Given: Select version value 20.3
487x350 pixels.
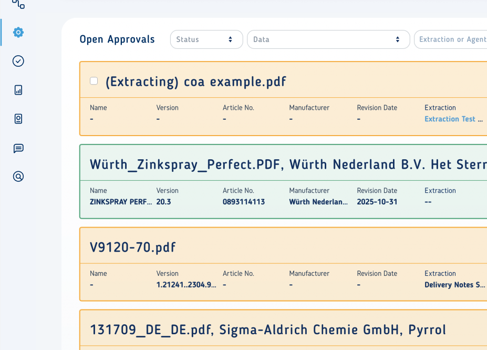Looking at the screenshot, I should point(164,202).
